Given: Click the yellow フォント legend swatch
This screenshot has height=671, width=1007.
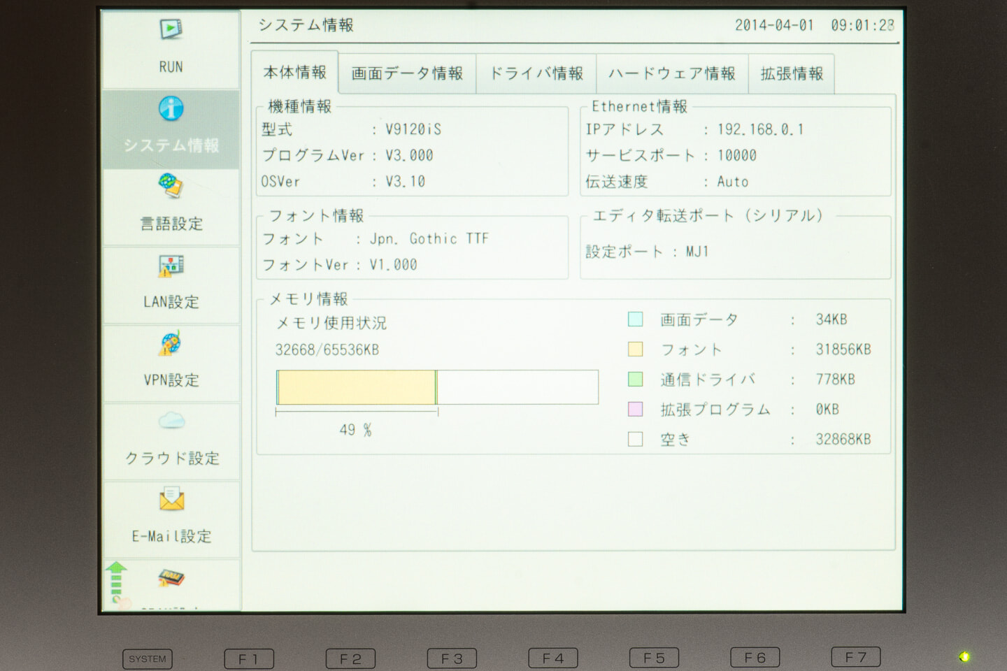Looking at the screenshot, I should (635, 349).
